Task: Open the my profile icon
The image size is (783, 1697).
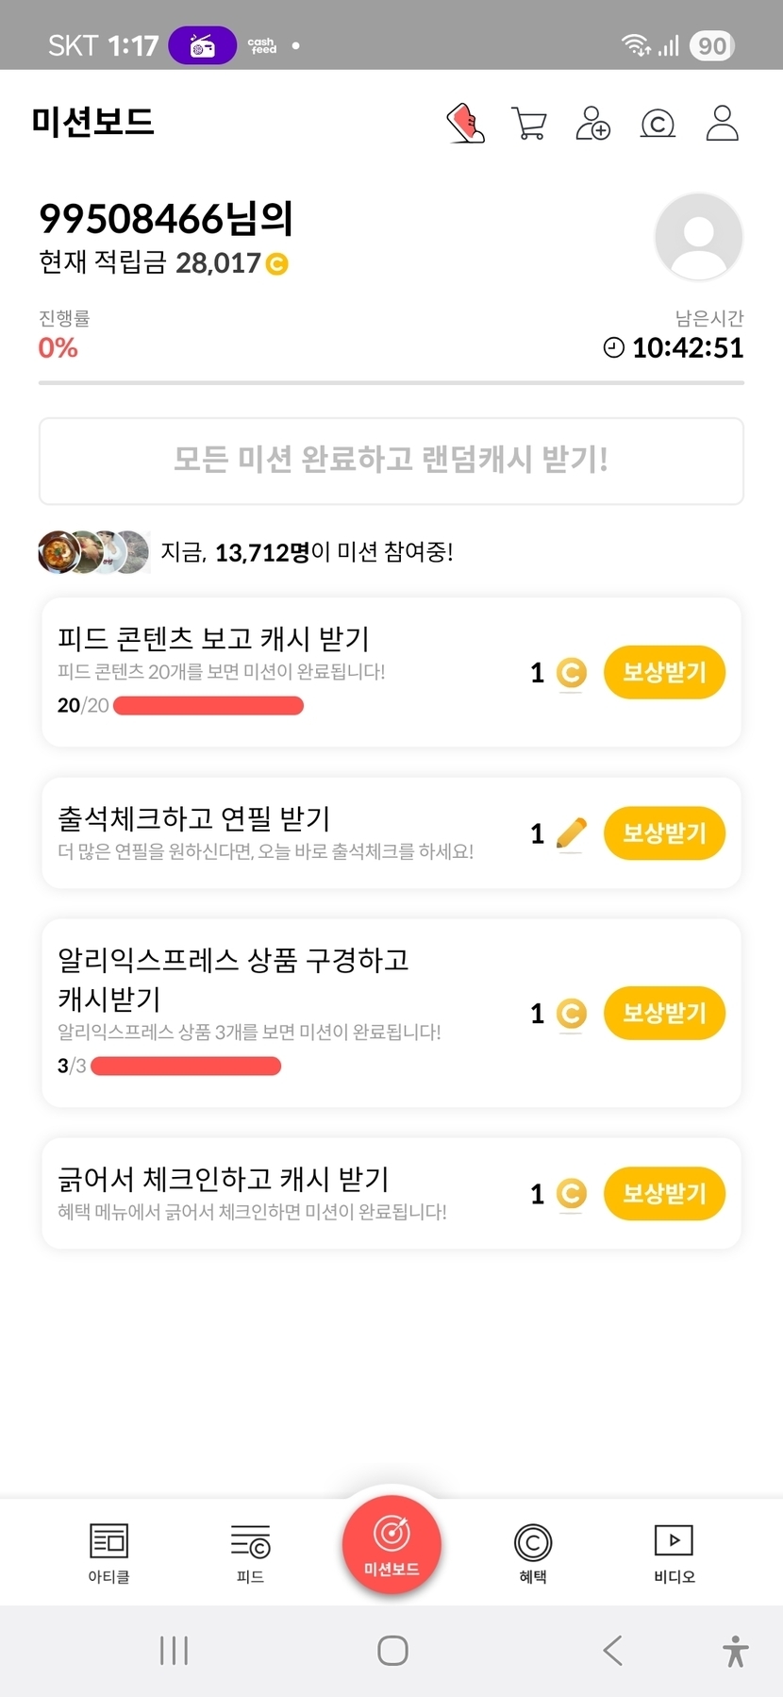Action: [x=722, y=124]
